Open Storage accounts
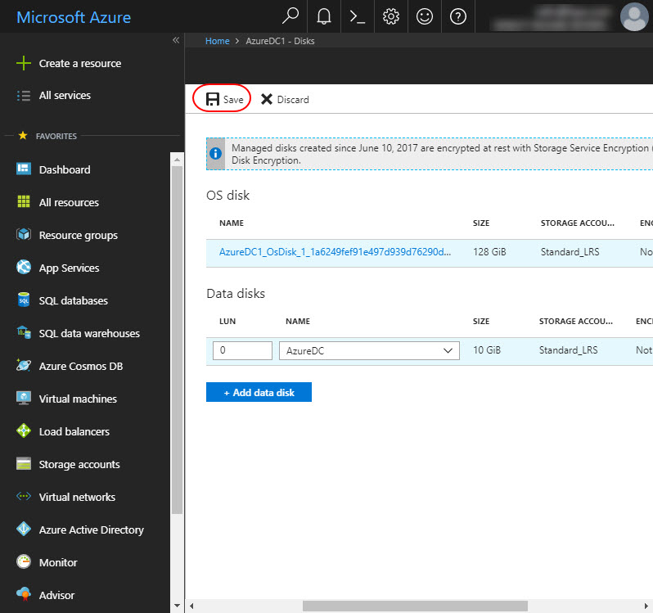 pyautogui.click(x=79, y=464)
